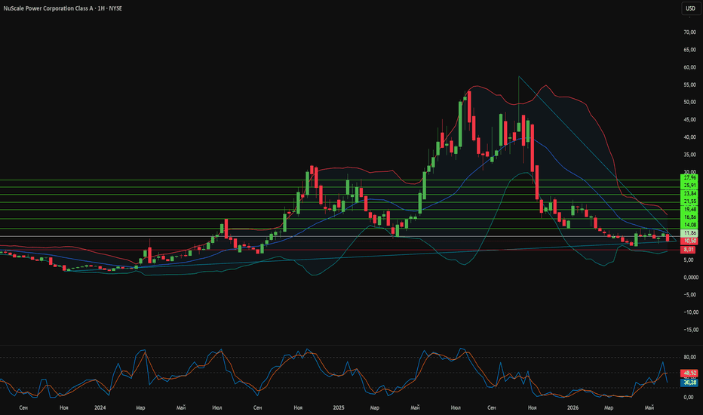703x415 pixels.
Task: Click the 0,00 oscillator scale label
Action: pyautogui.click(x=689, y=398)
